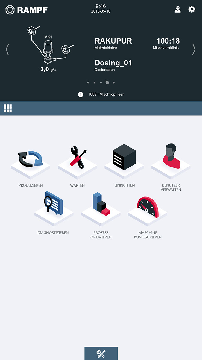Viewport: 202px width, 360px height.
Task: Click the user profile icon in header
Action: [178, 9]
